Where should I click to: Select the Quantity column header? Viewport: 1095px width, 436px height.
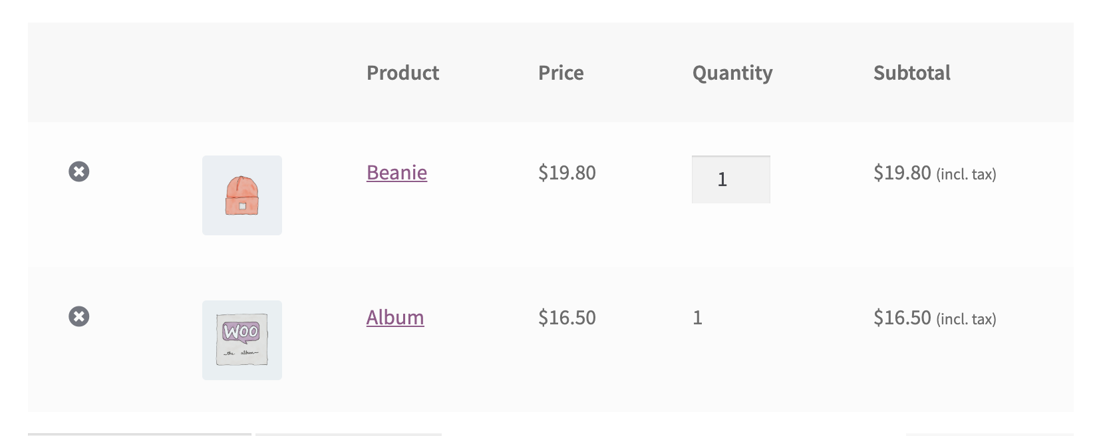pyautogui.click(x=732, y=73)
